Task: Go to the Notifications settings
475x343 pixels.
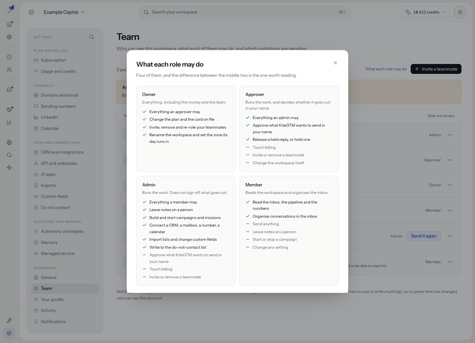Action: click(65, 322)
